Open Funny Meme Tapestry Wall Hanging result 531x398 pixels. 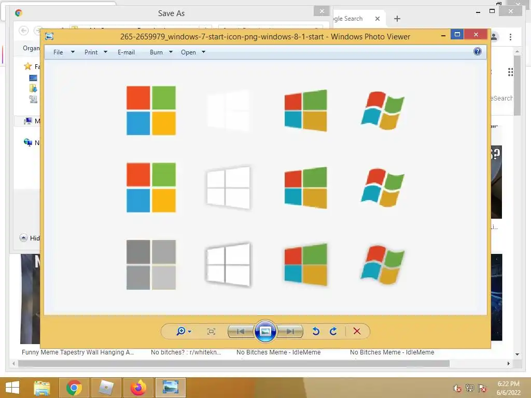point(78,352)
